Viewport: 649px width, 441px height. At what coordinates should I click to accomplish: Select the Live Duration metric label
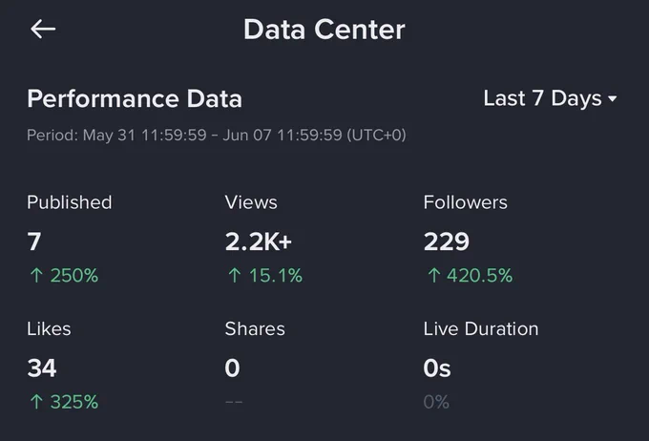click(x=481, y=329)
